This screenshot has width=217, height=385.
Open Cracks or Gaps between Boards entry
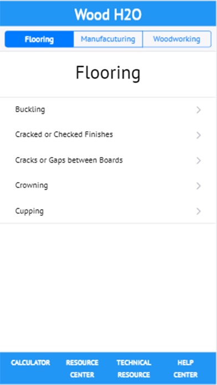[x=108, y=160]
